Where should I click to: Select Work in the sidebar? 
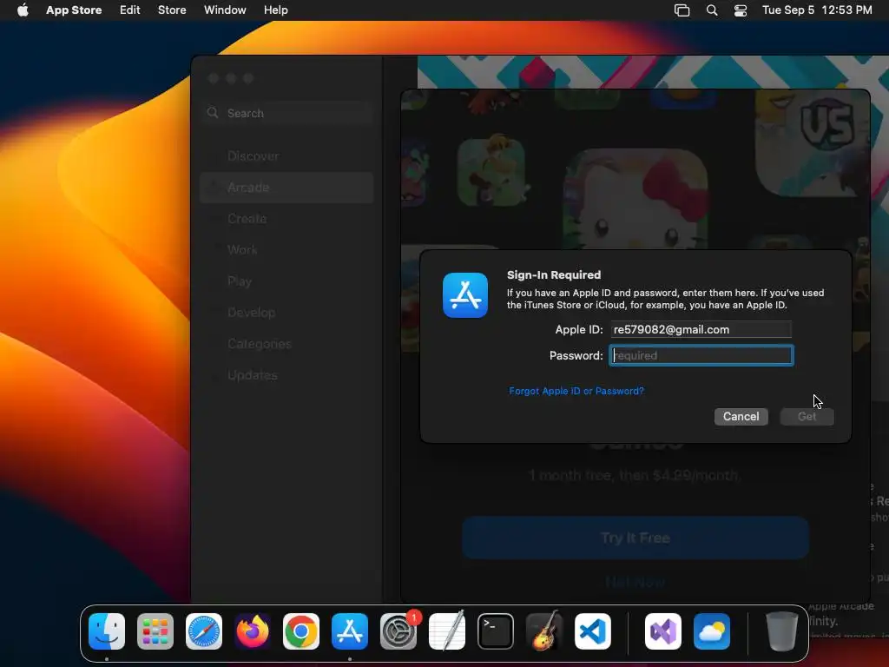286,249
